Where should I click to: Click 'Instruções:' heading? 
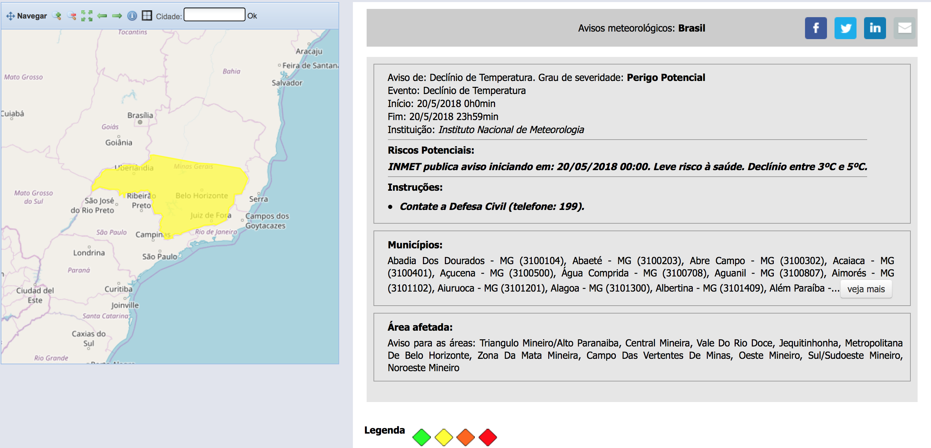pos(415,187)
